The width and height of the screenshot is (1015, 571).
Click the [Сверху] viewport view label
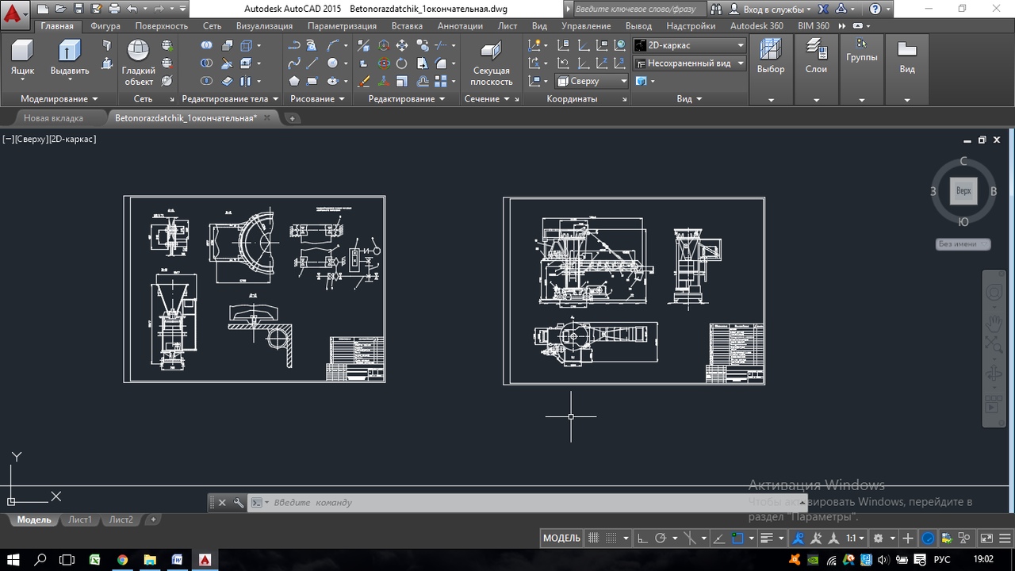[x=31, y=139]
